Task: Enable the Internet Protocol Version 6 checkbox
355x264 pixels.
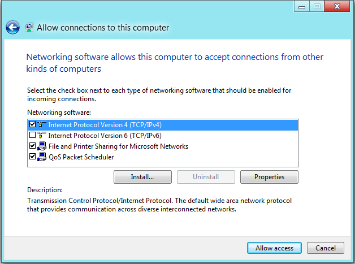Action: [32, 135]
